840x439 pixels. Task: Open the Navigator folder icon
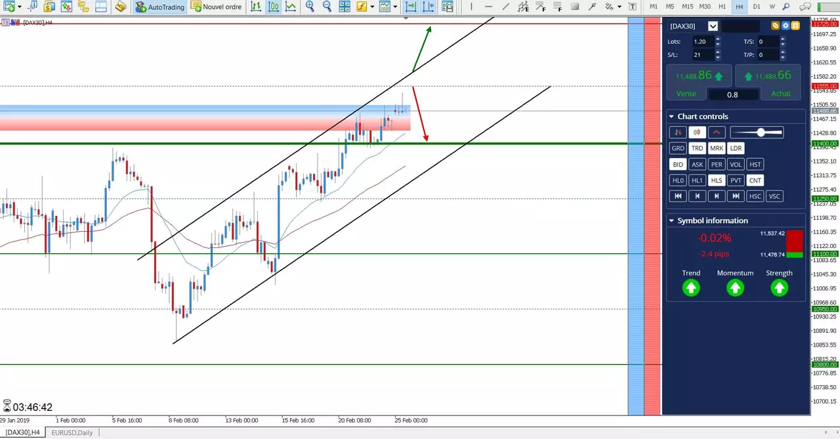point(83,7)
